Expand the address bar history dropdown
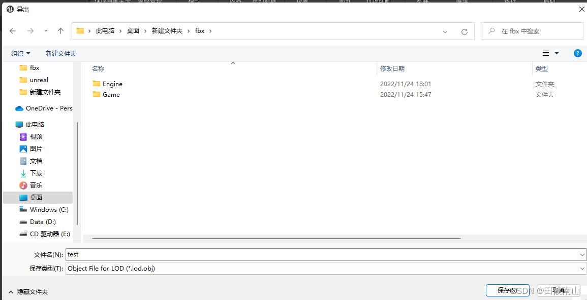The image size is (587, 300). [445, 32]
